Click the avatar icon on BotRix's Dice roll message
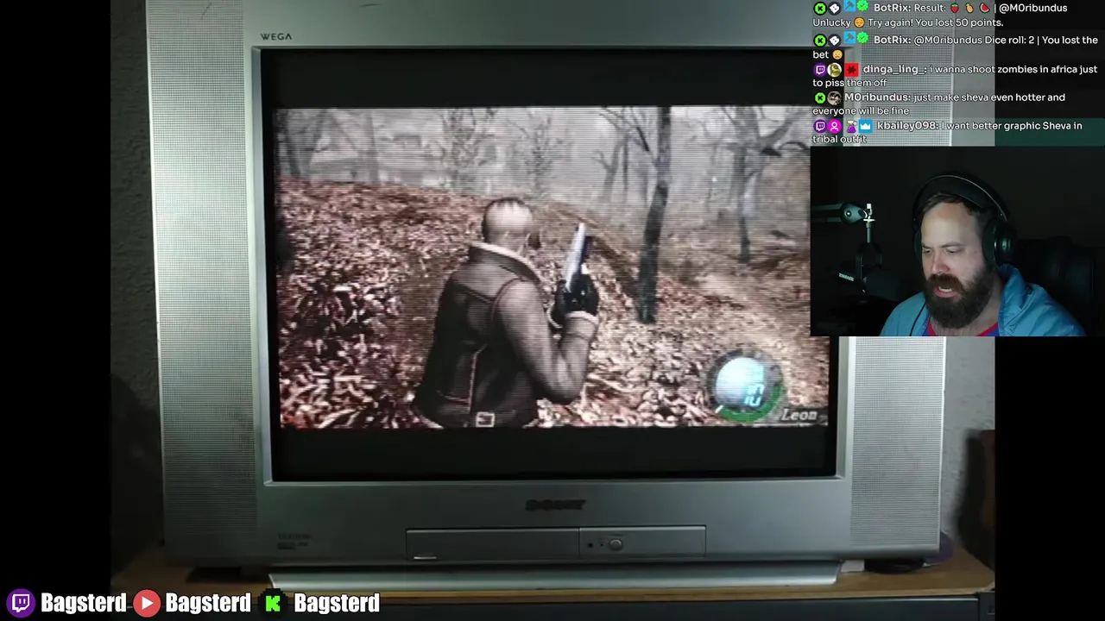 (835, 41)
